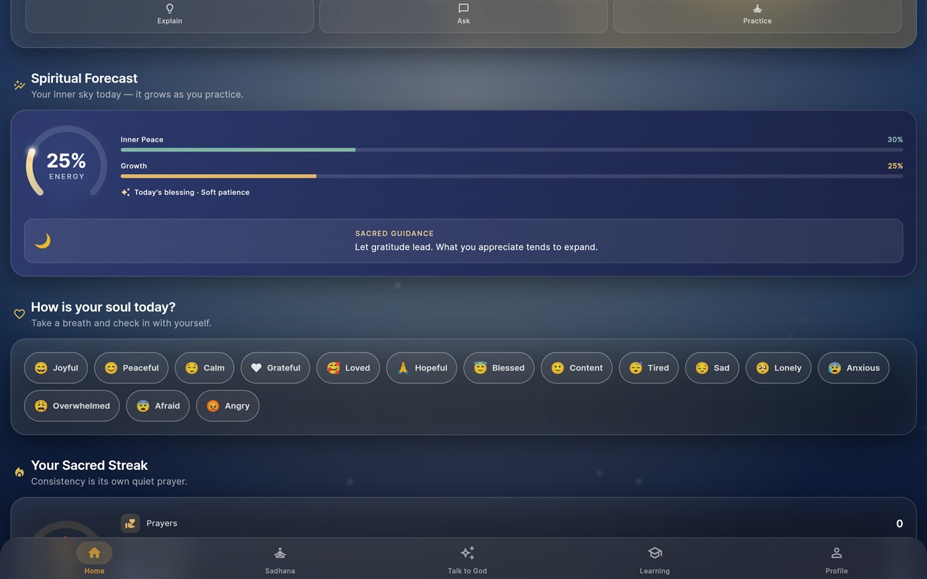Open Profile person icon
Image resolution: width=927 pixels, height=579 pixels.
pyautogui.click(x=836, y=553)
